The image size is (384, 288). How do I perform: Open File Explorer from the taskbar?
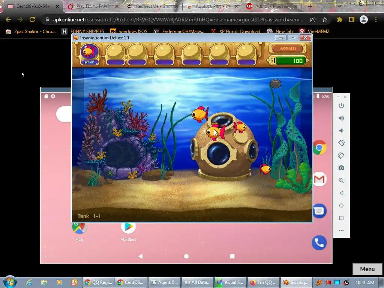[x=44, y=282]
